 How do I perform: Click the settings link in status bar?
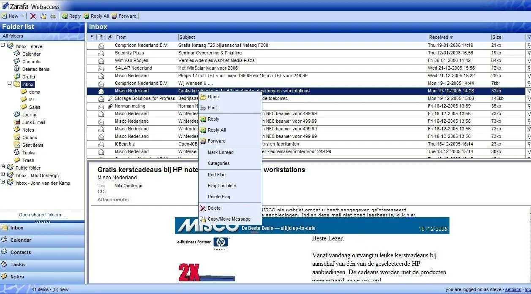tap(513, 289)
